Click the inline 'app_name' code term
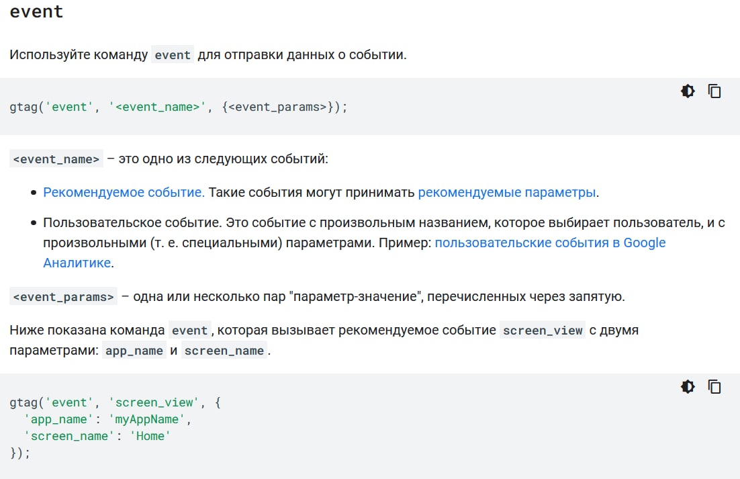This screenshot has height=479, width=740. [x=134, y=351]
